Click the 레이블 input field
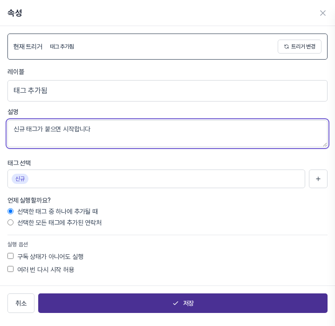Viewport: 335px width, 326px height. click(167, 91)
